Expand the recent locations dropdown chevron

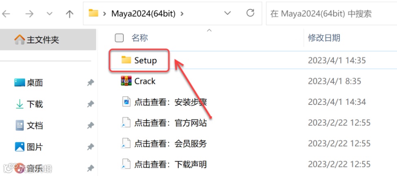[x=50, y=14]
